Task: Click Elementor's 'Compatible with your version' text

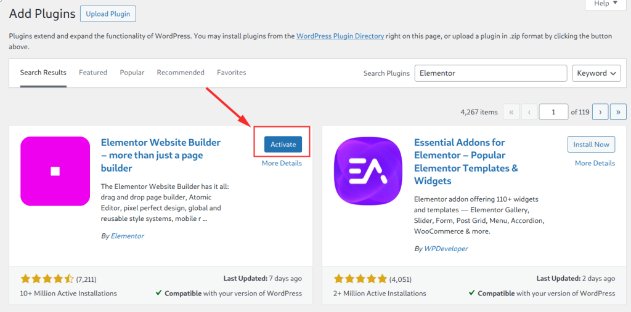Action: click(233, 294)
